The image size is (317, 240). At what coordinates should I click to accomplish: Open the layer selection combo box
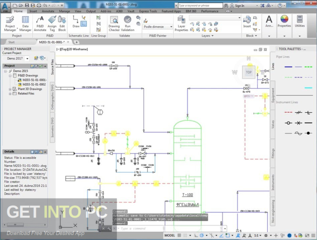(x=215, y=18)
